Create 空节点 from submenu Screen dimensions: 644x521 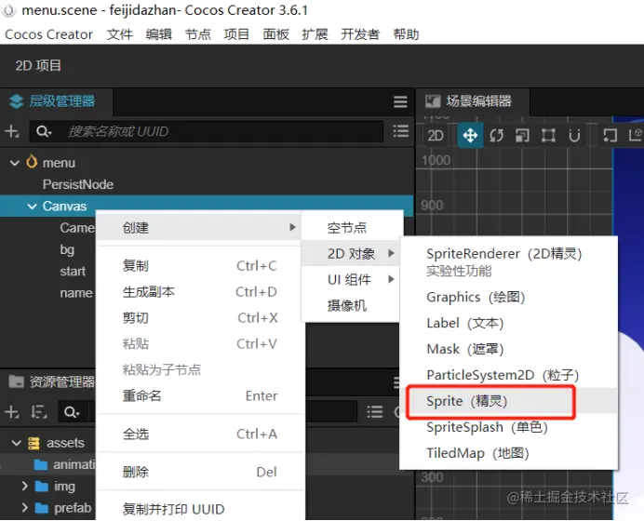(x=351, y=227)
